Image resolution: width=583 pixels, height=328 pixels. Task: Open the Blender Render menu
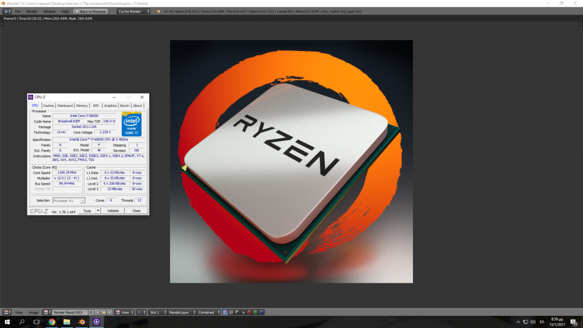tap(32, 11)
